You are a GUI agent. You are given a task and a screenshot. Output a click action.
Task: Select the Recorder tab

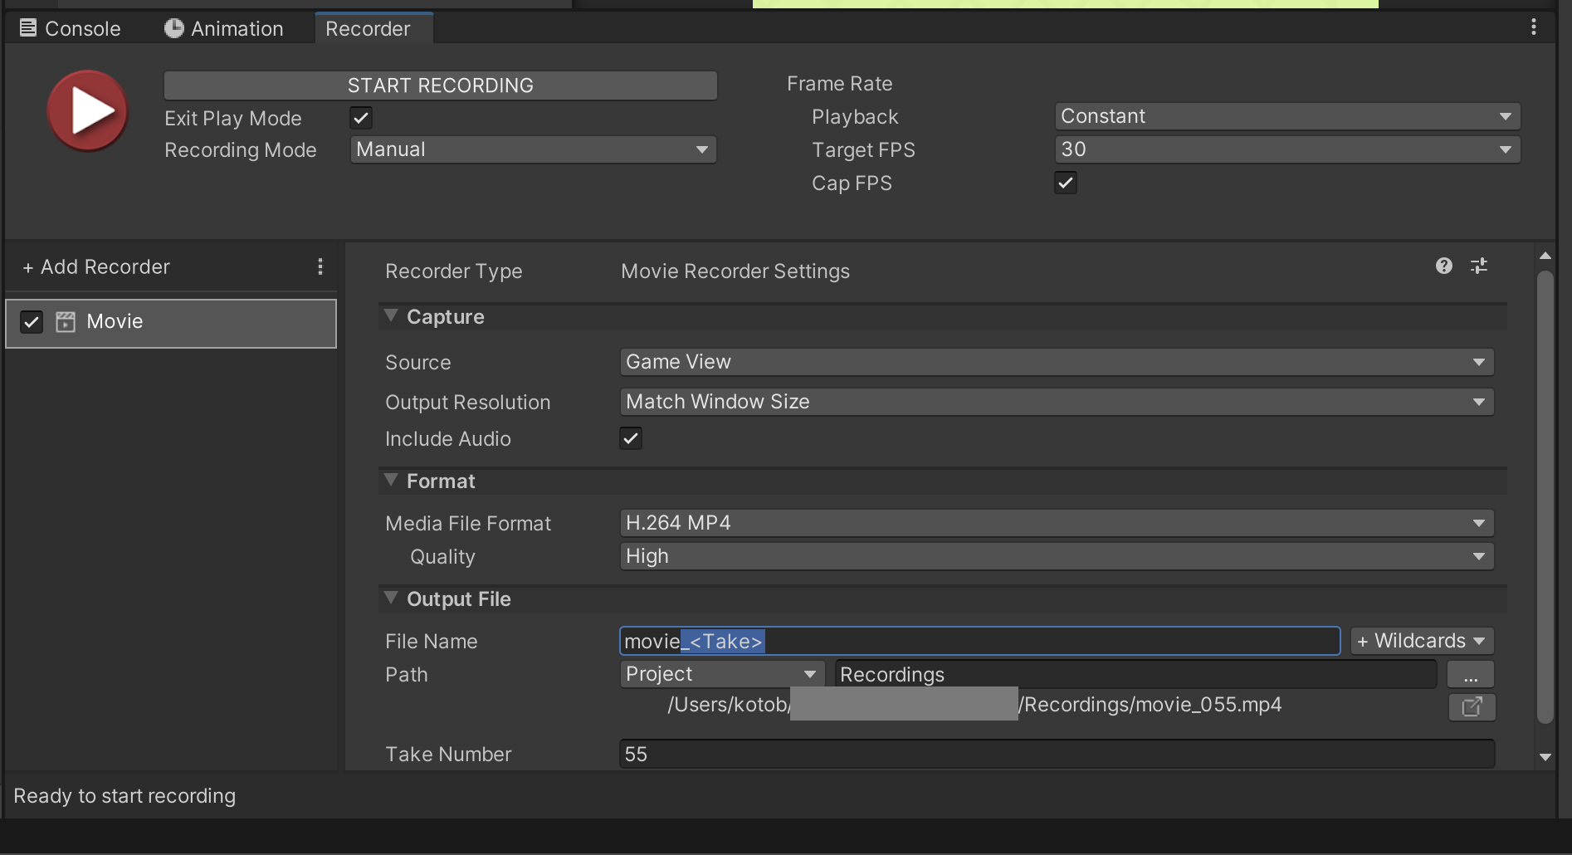[368, 28]
